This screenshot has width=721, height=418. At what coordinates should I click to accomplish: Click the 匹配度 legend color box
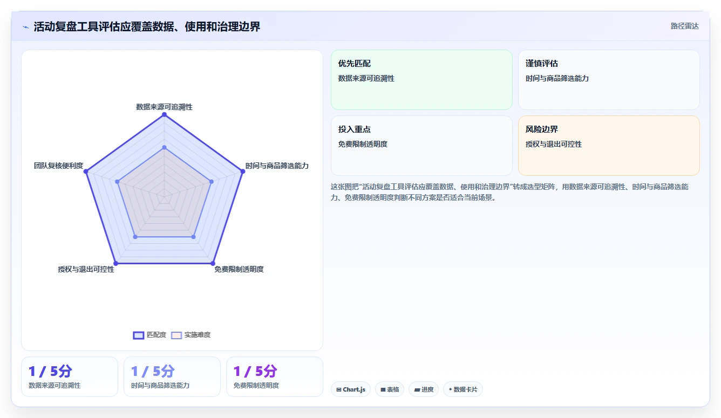tap(139, 335)
